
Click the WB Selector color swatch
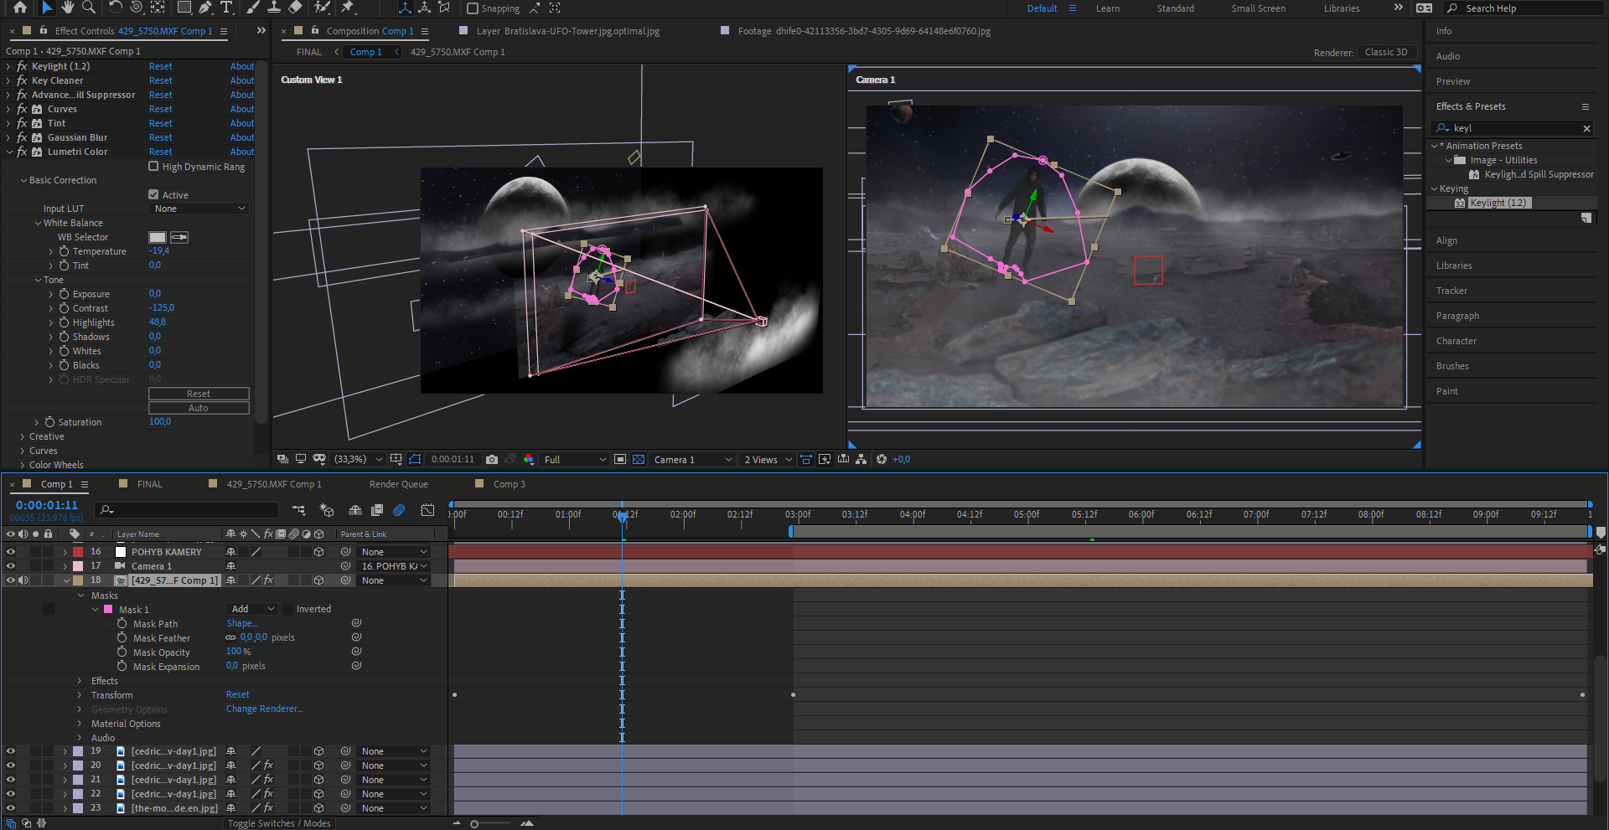click(x=158, y=238)
